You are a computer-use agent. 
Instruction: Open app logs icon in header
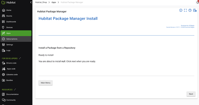[x=195, y=10]
